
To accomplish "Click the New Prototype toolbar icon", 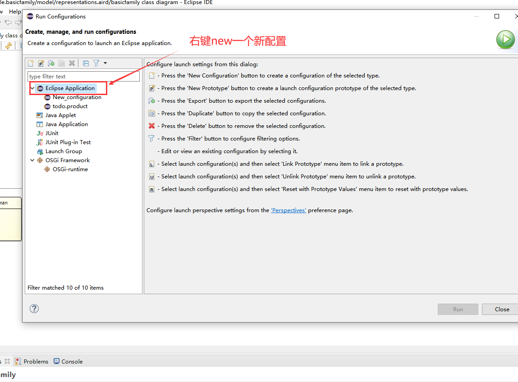I will pos(41,64).
